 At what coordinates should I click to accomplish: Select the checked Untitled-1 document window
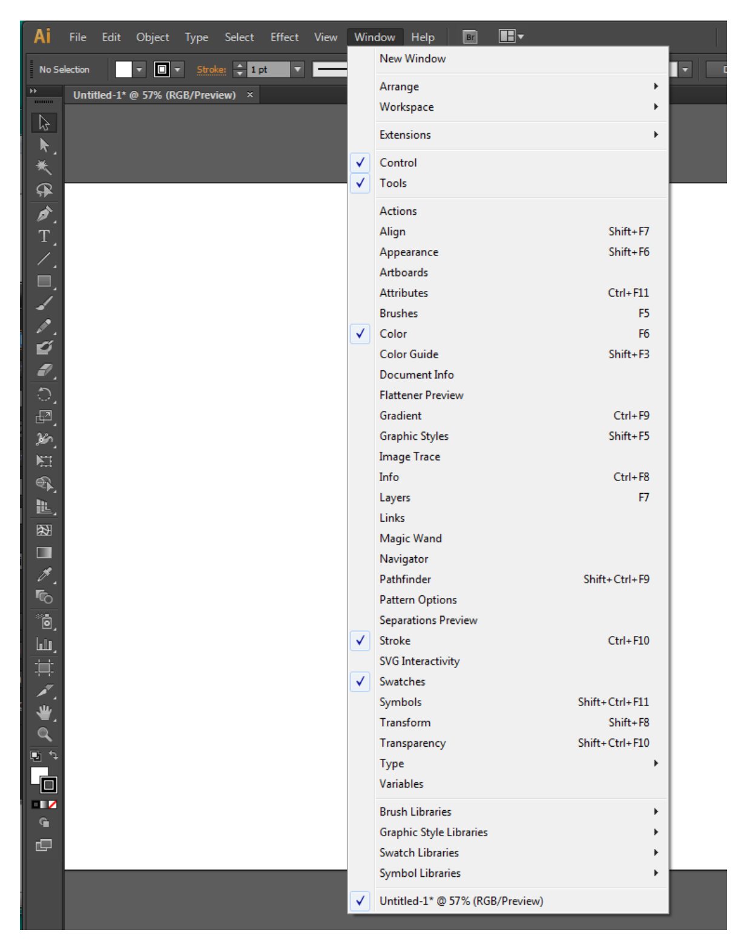[x=508, y=901]
